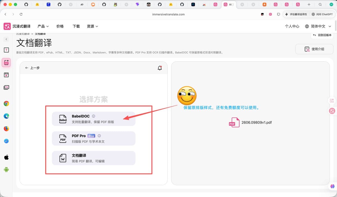
Task: Click the Firefox browser icon in sidebar
Action: [x=6, y=129]
